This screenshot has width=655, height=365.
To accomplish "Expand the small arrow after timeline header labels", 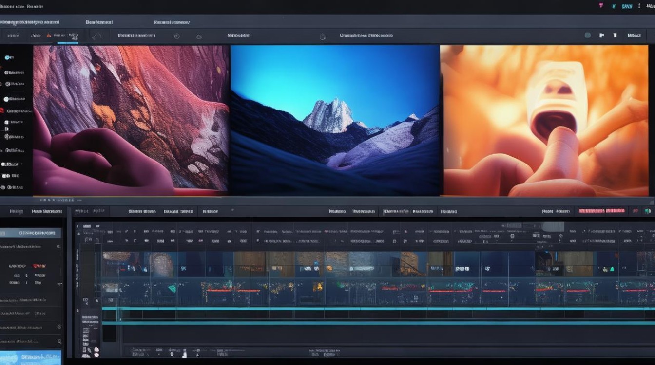I will [232, 210].
